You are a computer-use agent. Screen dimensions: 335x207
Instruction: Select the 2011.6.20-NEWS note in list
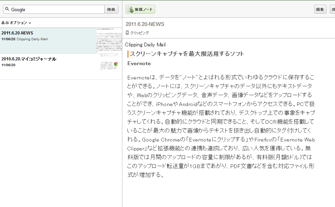coord(61,41)
